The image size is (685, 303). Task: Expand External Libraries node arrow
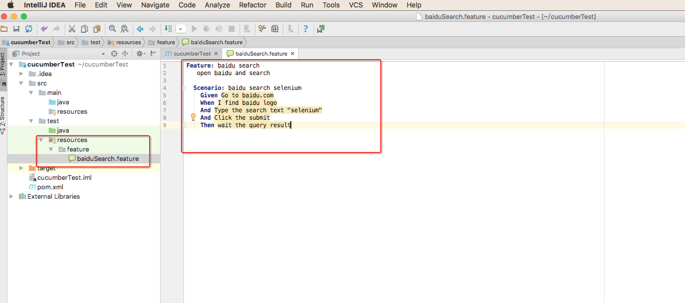(11, 197)
